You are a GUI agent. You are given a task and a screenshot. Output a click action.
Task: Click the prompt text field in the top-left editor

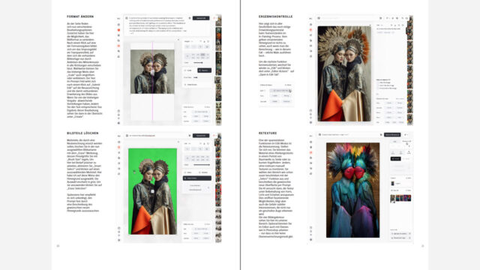click(x=157, y=25)
